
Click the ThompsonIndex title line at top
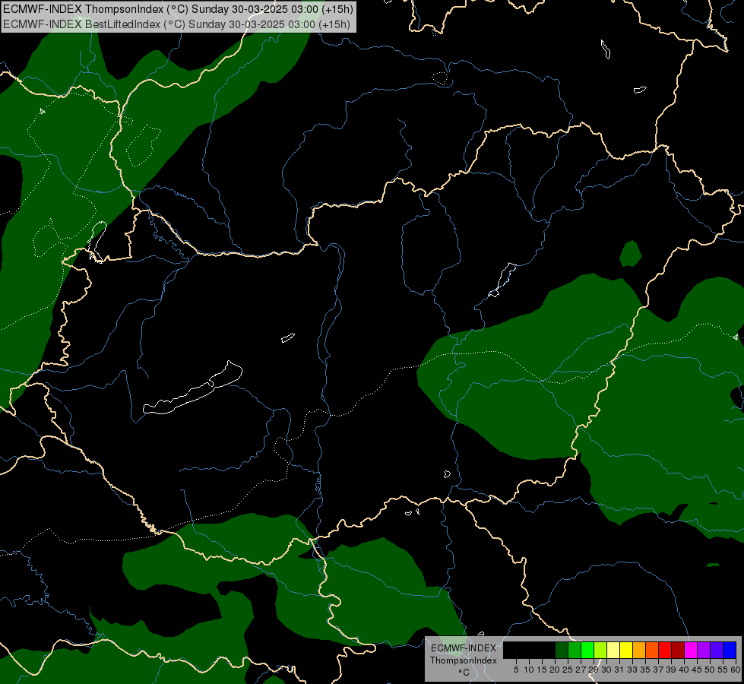178,9
